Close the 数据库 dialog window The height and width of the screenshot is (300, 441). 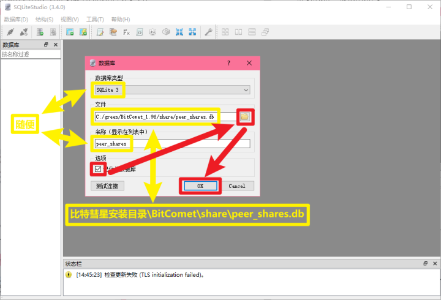tap(249, 63)
